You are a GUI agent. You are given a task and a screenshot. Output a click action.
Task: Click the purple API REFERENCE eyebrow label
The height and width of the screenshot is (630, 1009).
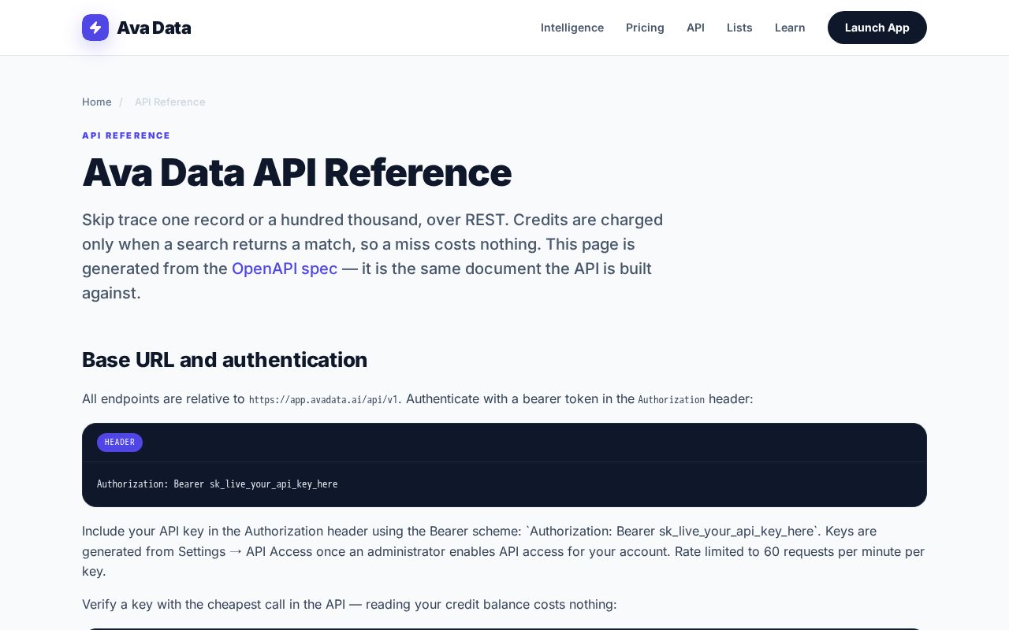(x=126, y=135)
